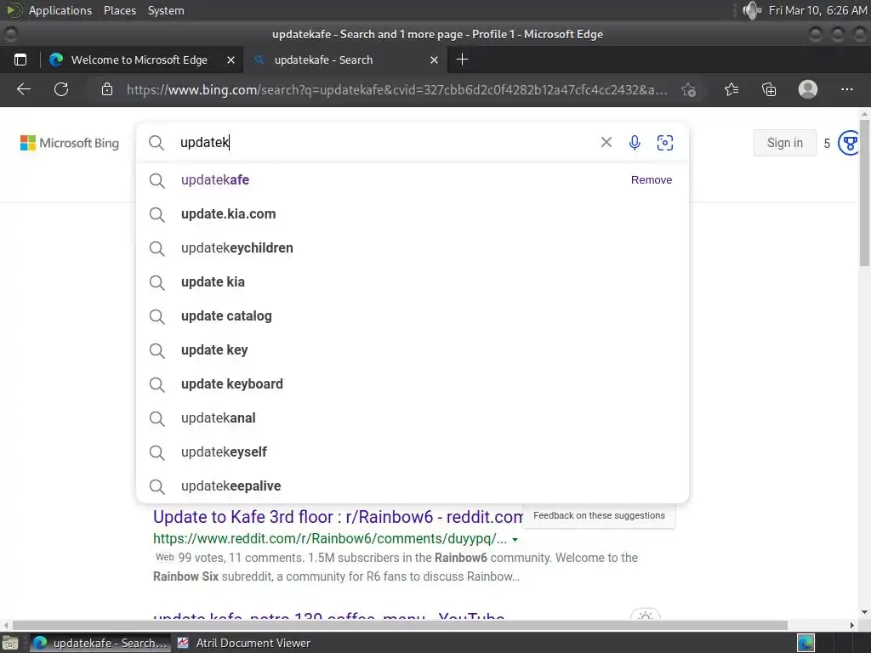This screenshot has height=653, width=871.
Task: Click the Microsoft Bing logo
Action: 70,143
